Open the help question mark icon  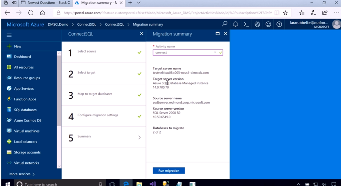[279, 24]
